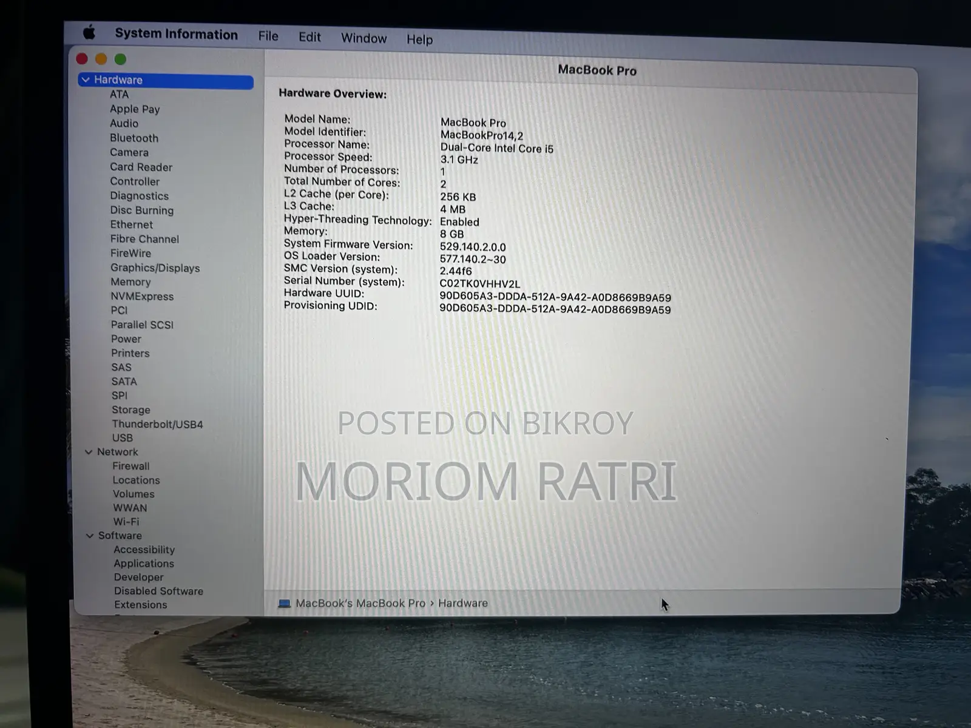Click MacBook's MacBook Pro in path bar

click(360, 604)
